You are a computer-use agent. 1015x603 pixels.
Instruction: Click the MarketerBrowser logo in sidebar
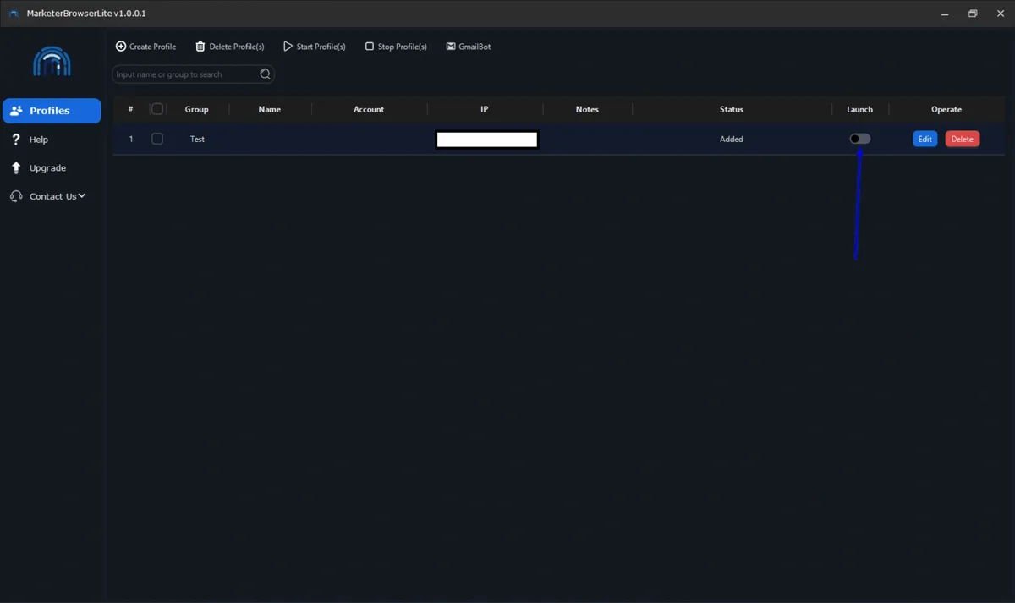pyautogui.click(x=52, y=61)
